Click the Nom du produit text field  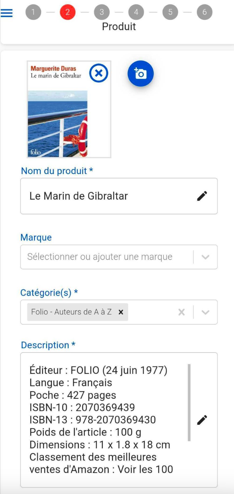coord(119,196)
